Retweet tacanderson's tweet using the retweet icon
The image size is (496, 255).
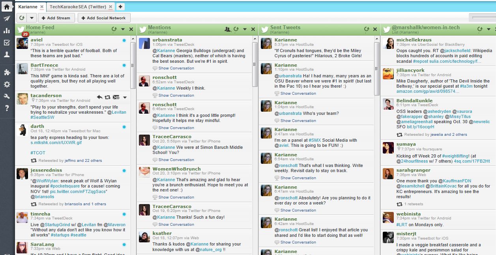pos(107,97)
